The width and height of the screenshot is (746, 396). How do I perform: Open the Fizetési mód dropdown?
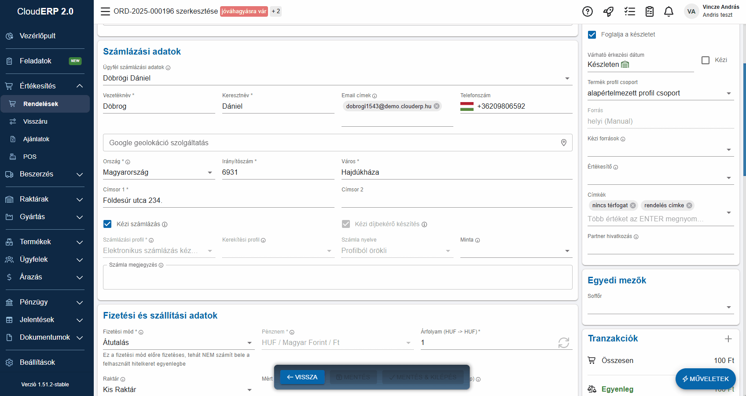[x=249, y=343]
